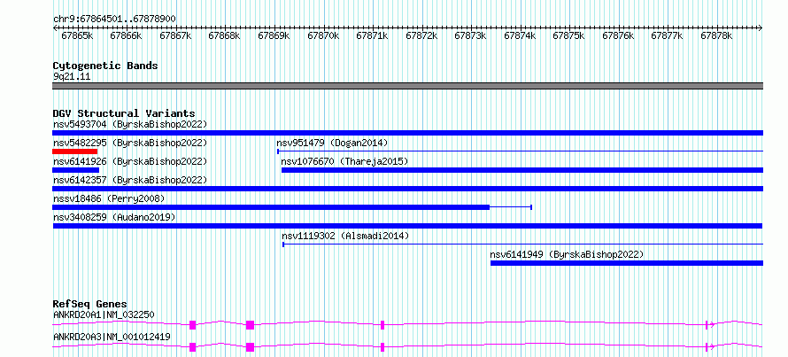Open the nsv6141949 (ByrskaBishop2022) label
Image resolution: width=788 pixels, height=357 pixels.
coord(567,254)
